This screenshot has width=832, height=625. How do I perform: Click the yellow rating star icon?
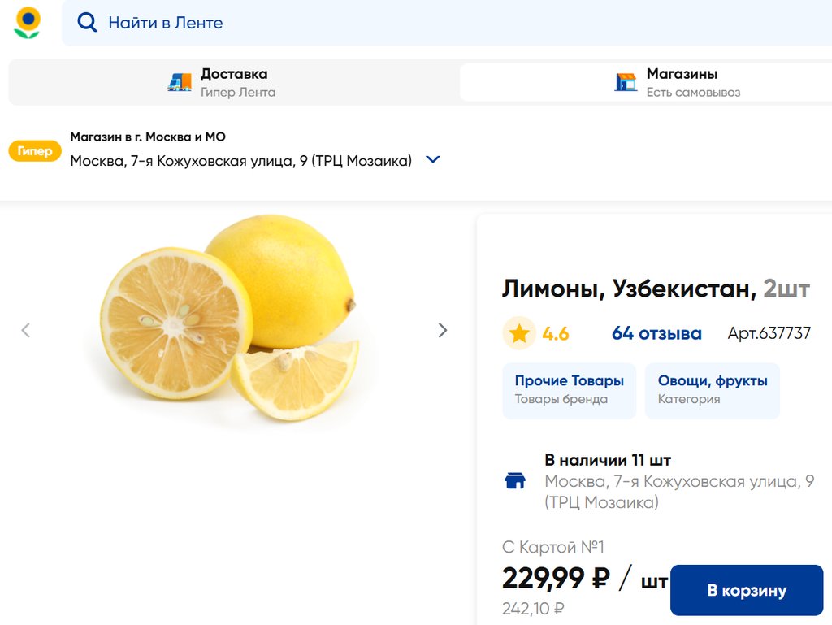coord(519,333)
